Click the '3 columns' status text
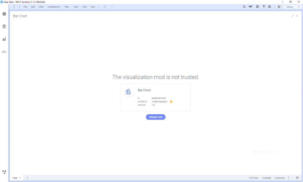Screen dimensions: 303x182 pos(280,178)
